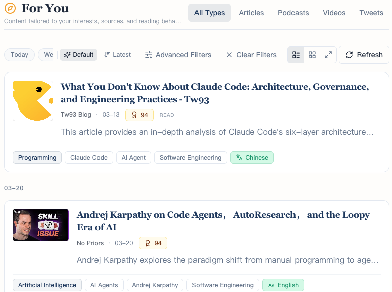Click the score 94 badge on Karpathy podcast

[x=153, y=243]
